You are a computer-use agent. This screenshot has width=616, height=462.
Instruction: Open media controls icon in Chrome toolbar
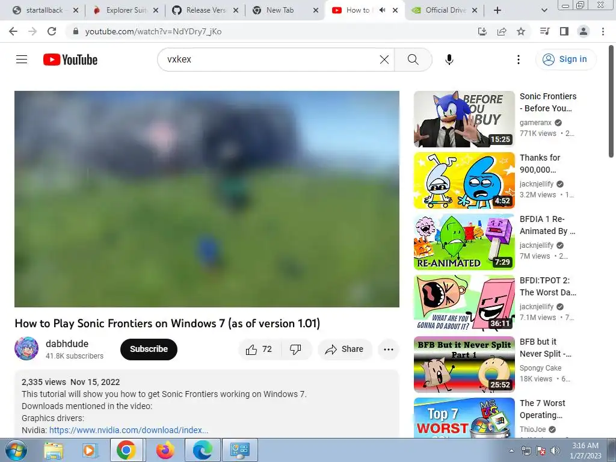(544, 31)
